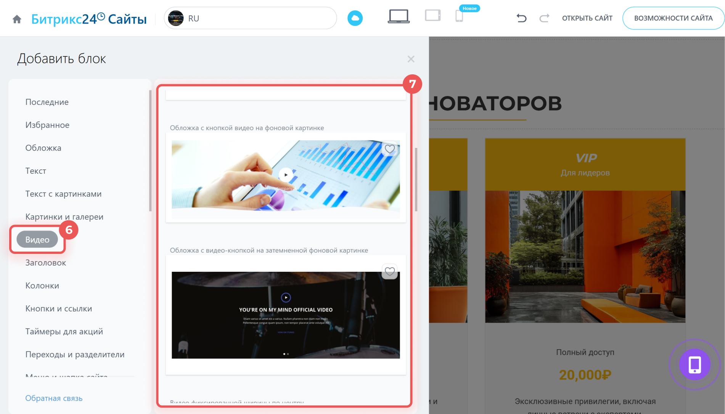Open the Обложка category
725x414 pixels.
(x=43, y=148)
